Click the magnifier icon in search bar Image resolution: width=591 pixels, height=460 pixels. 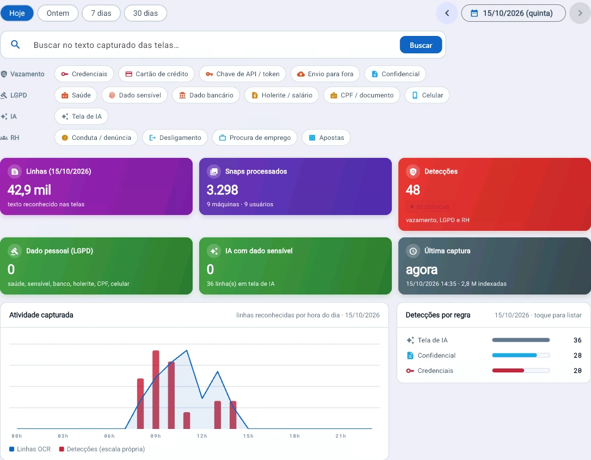pos(15,45)
